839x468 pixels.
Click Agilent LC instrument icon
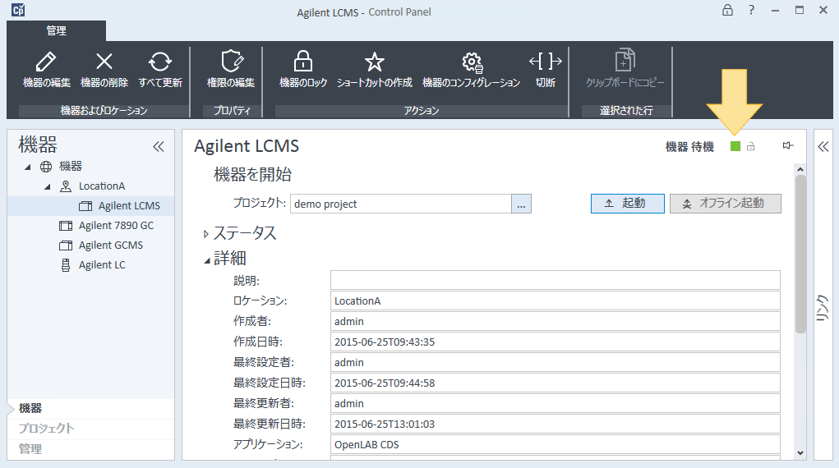coord(65,265)
